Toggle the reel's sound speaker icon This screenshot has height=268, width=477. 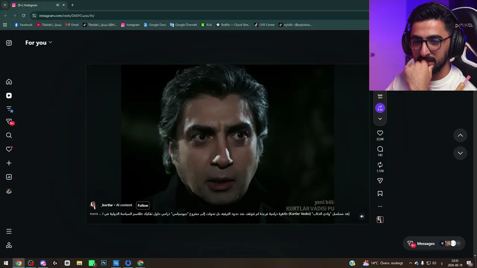[x=361, y=216]
